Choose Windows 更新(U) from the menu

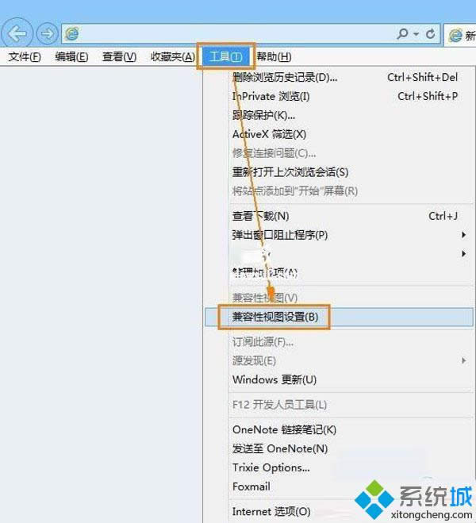(x=339, y=380)
